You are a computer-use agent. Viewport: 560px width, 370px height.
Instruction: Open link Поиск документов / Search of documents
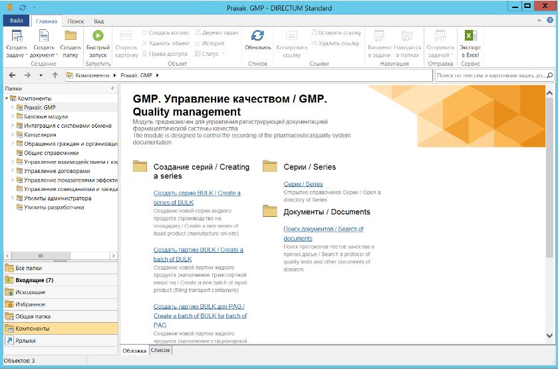(x=323, y=234)
